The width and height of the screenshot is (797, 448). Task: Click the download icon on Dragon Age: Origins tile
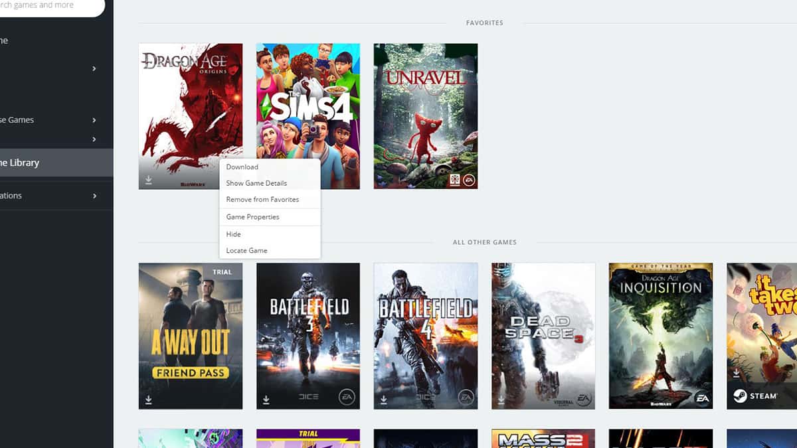pos(149,179)
